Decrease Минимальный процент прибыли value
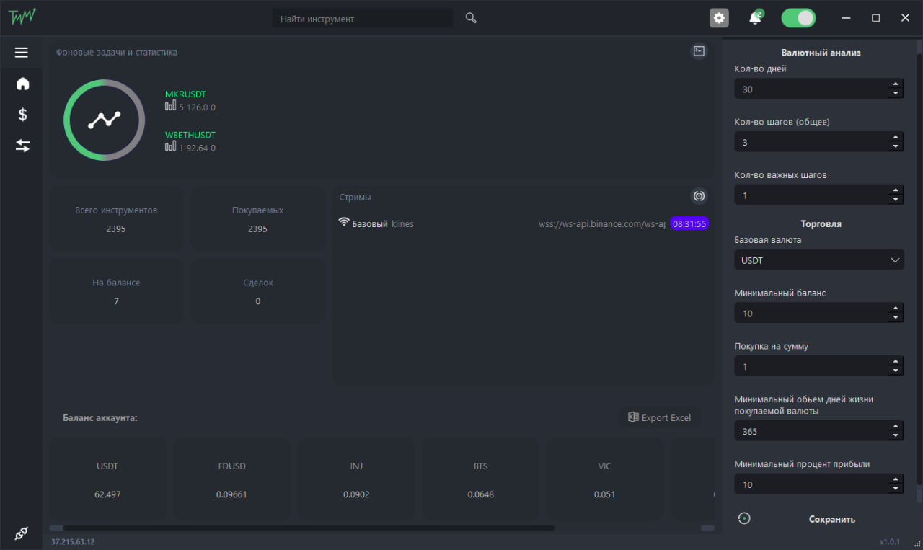 point(896,489)
